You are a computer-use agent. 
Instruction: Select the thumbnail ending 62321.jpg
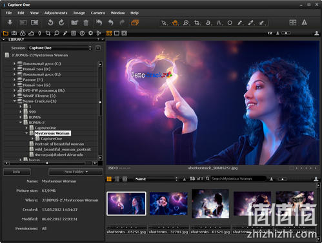tap(210, 204)
